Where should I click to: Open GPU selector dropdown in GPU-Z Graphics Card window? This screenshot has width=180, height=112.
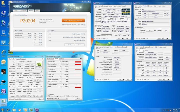pyautogui.click(x=19, y=99)
